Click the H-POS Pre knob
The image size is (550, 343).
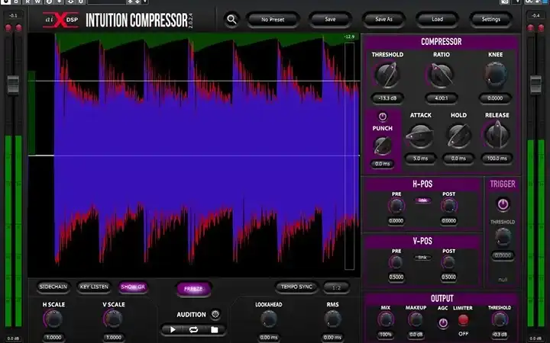396,206
